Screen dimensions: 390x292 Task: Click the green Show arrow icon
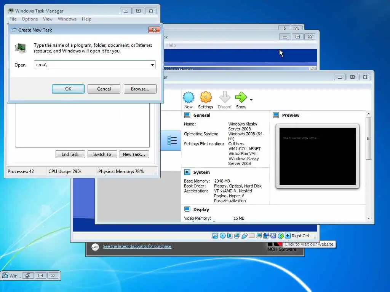pyautogui.click(x=241, y=97)
